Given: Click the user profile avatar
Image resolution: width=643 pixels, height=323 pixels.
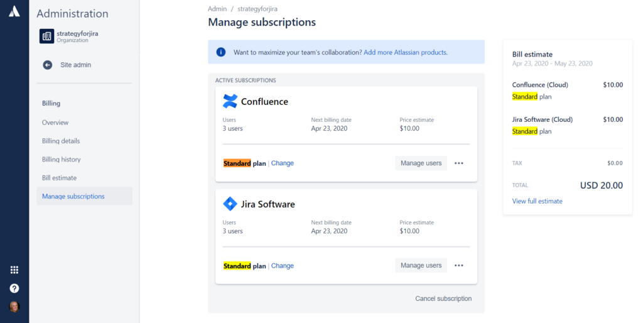Looking at the screenshot, I should point(14,307).
